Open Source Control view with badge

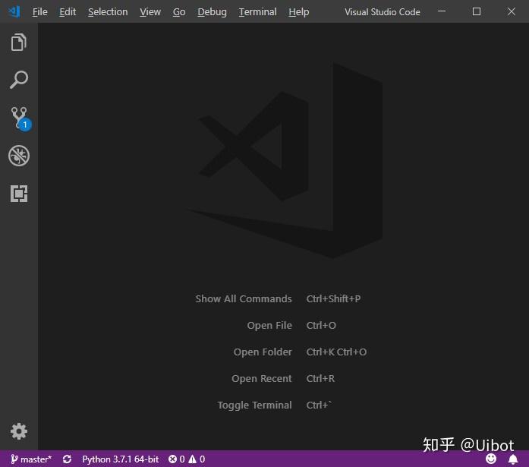coord(20,118)
